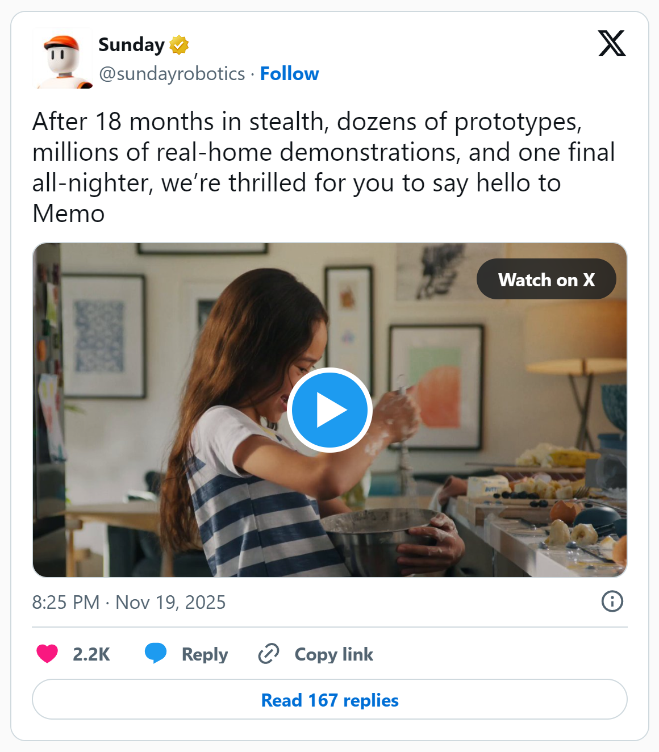Click the chain link copy icon

pos(268,654)
